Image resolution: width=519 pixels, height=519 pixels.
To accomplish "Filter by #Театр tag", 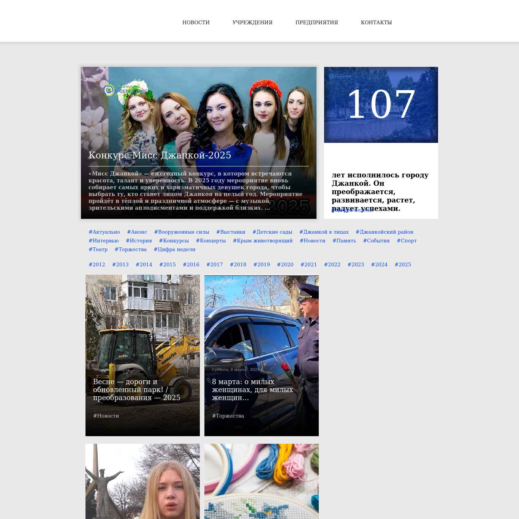I will (98, 249).
